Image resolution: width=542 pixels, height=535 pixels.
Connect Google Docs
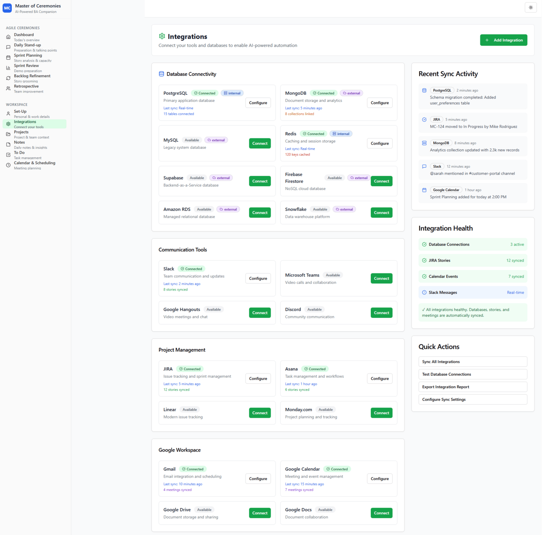coord(382,513)
